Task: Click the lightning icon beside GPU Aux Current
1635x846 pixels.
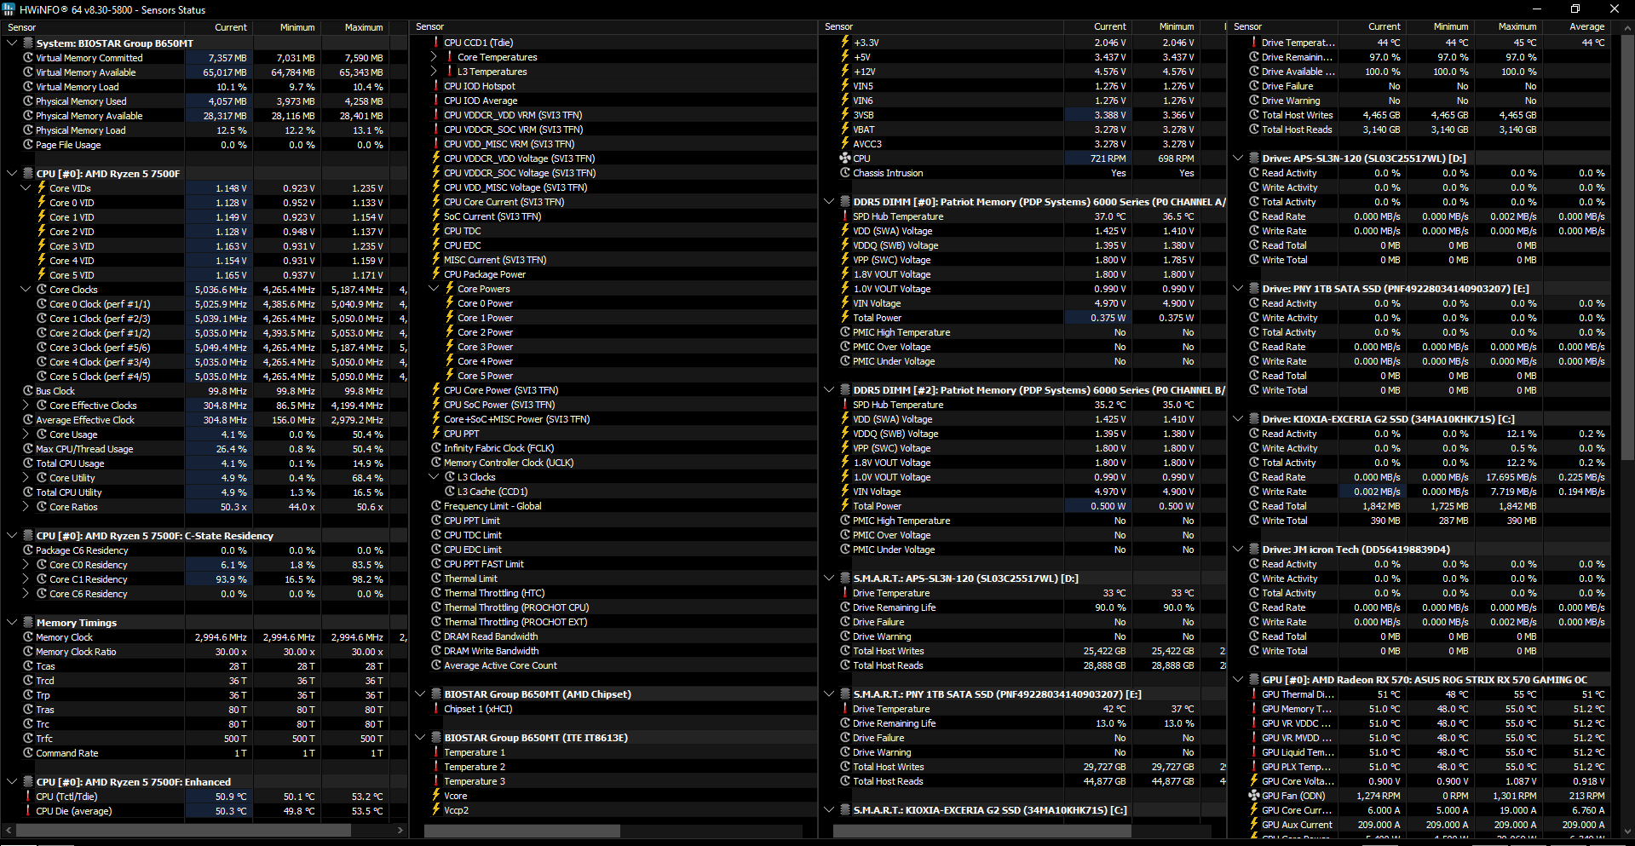Action: coord(1254,825)
